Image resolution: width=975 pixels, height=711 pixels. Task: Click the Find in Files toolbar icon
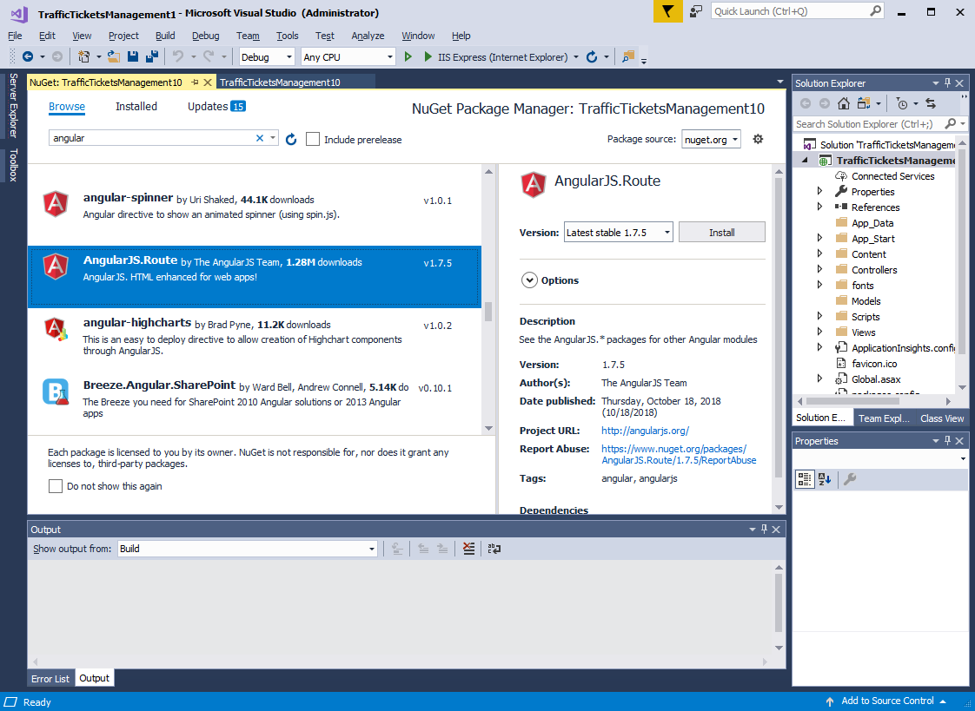[628, 56]
